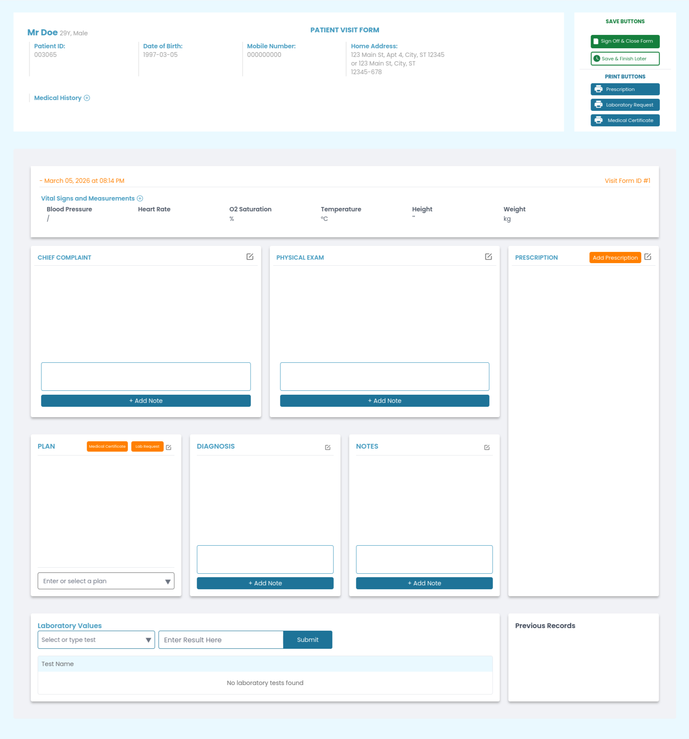Add note under Diagnosis

265,583
